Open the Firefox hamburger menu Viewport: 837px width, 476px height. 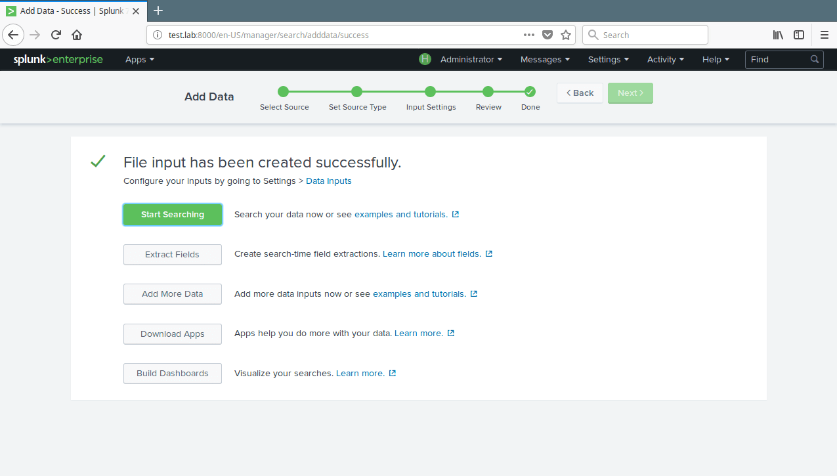coord(825,35)
